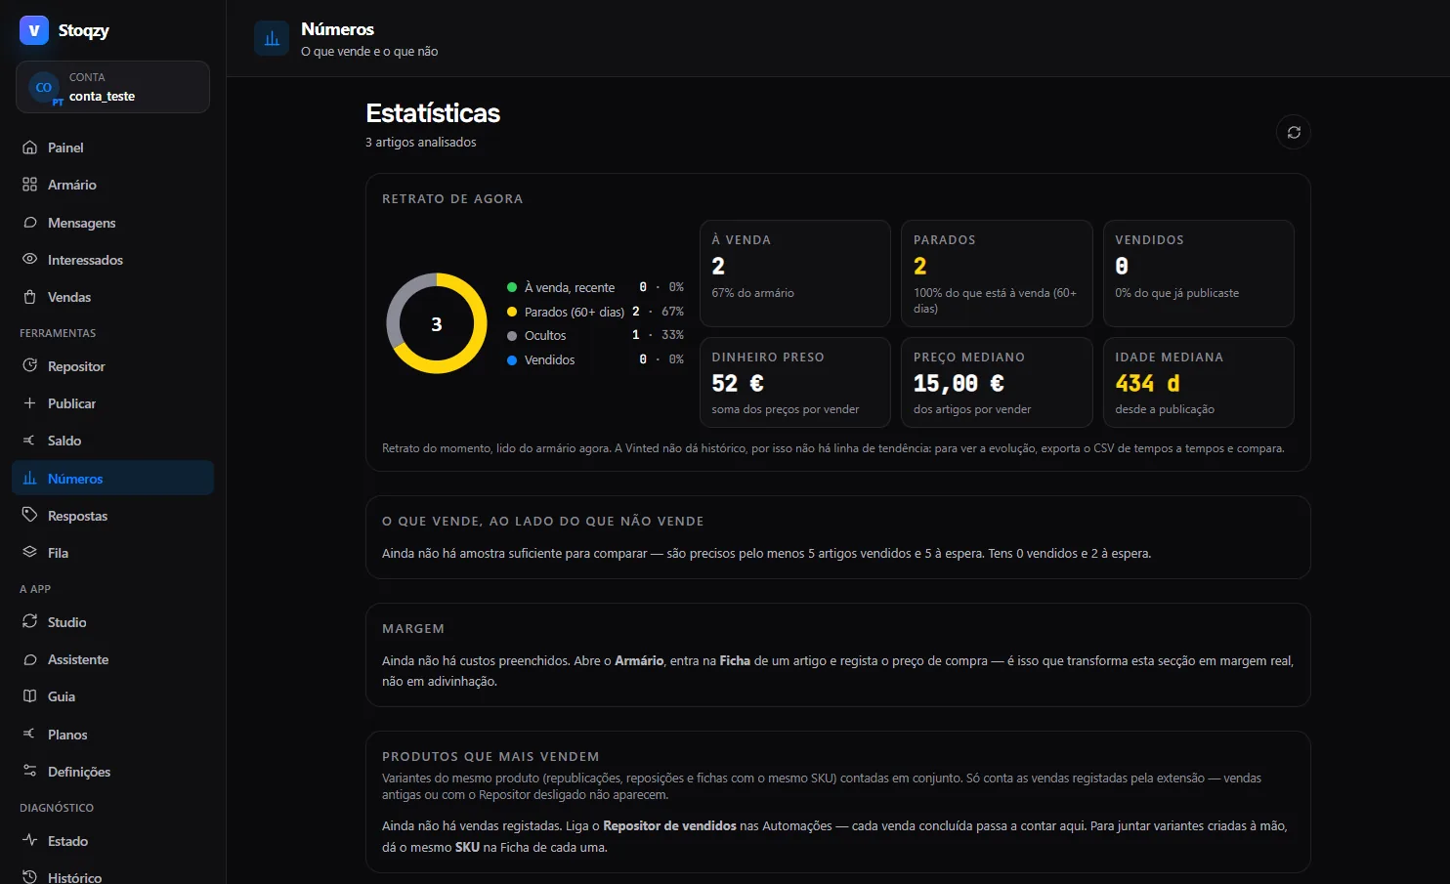The image size is (1450, 884).
Task: Click the refresh statistics icon
Action: click(x=1294, y=132)
